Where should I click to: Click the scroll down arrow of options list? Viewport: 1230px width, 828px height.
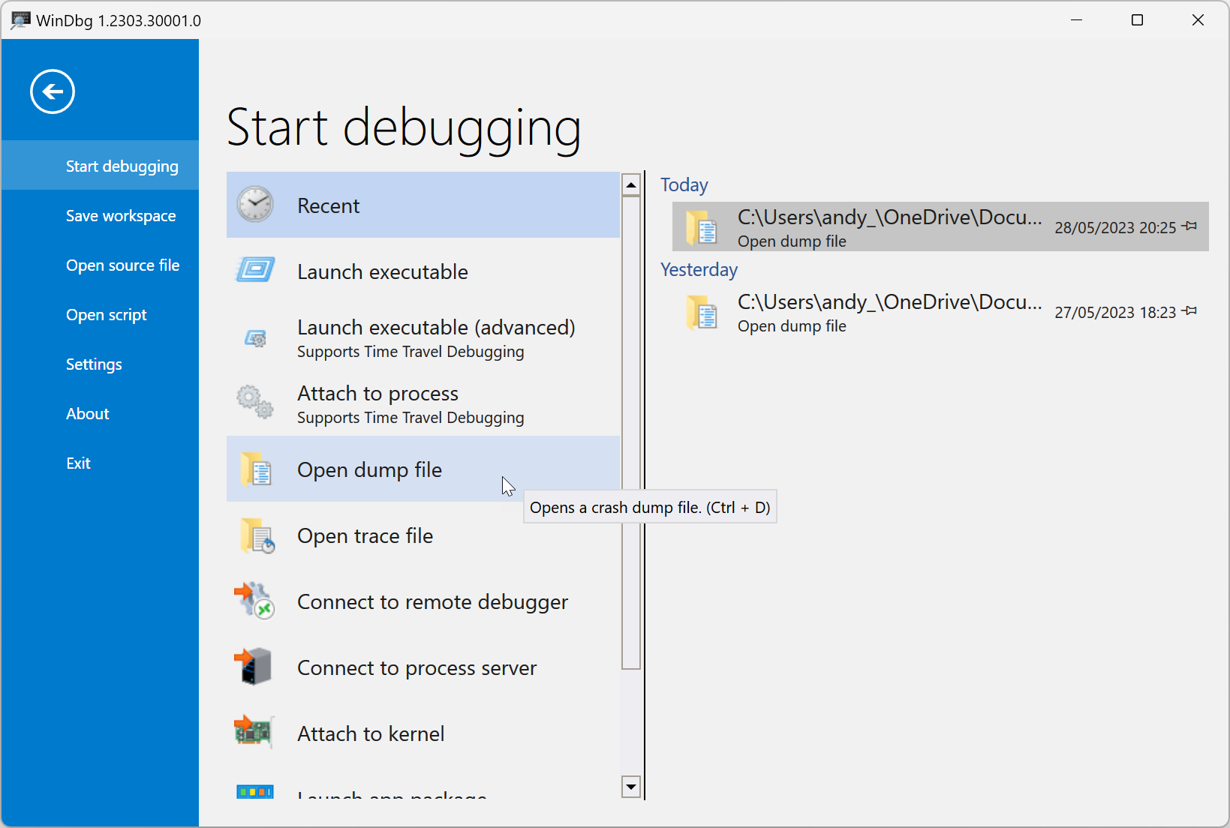(x=631, y=787)
